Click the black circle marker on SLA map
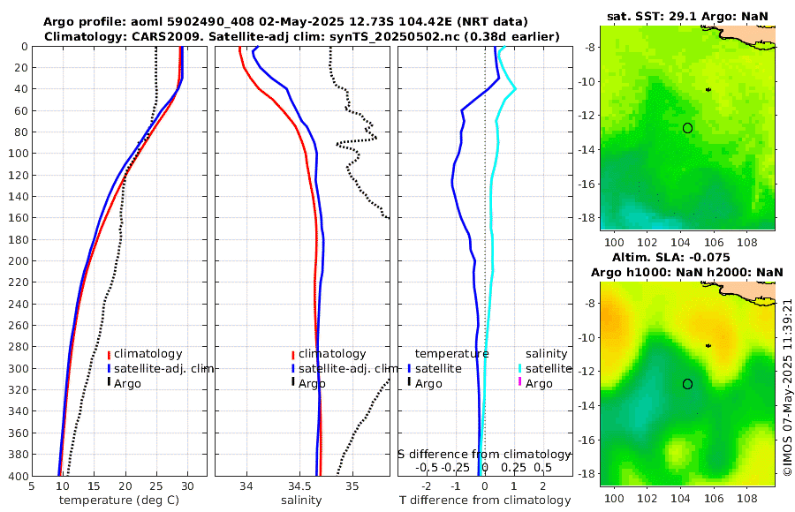The image size is (795, 512). [x=687, y=384]
